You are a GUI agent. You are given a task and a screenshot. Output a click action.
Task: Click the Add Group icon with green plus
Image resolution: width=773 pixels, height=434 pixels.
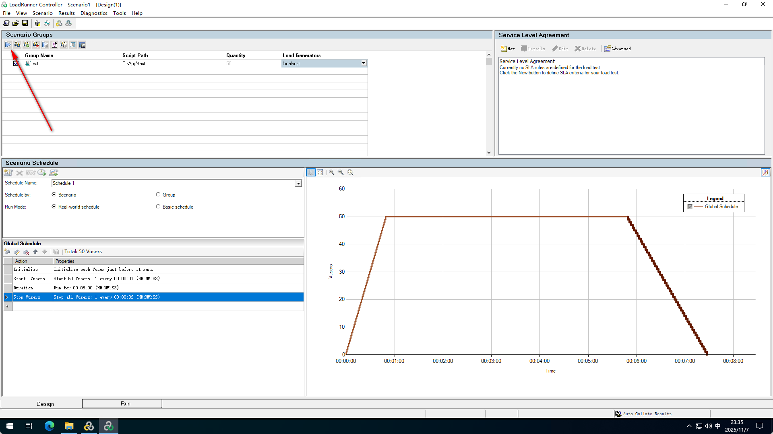[27, 45]
